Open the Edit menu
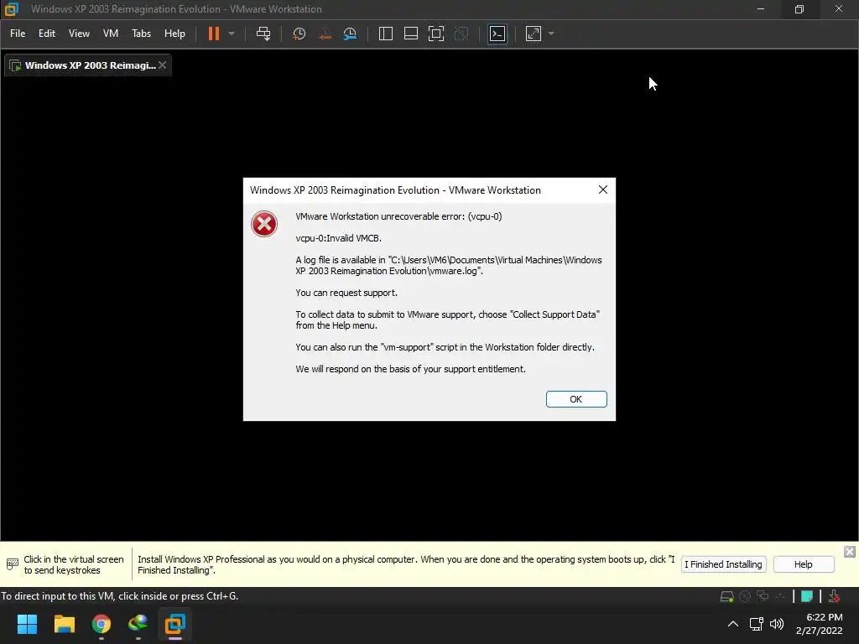Image resolution: width=859 pixels, height=644 pixels. [x=47, y=34]
